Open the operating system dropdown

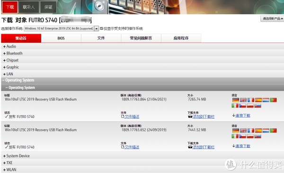pyautogui.click(x=97, y=28)
